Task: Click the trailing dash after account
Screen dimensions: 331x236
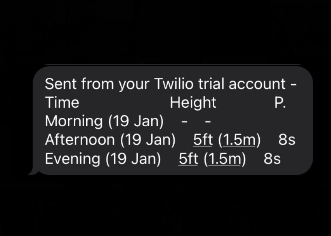Action: tap(294, 84)
